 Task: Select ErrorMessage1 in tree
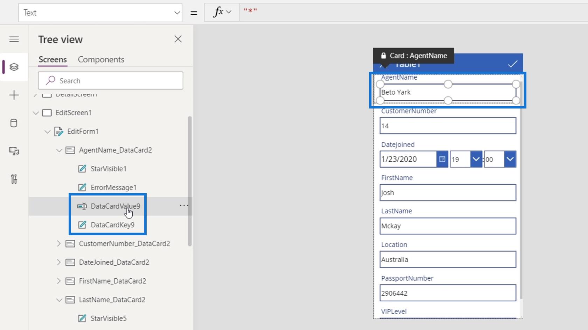coord(113,188)
